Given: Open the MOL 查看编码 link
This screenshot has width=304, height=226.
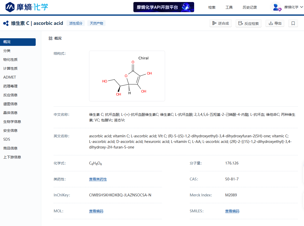Looking at the screenshot, I should point(96,211).
